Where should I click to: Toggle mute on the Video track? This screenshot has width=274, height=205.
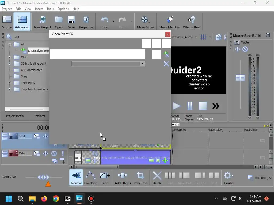tap(54, 153)
